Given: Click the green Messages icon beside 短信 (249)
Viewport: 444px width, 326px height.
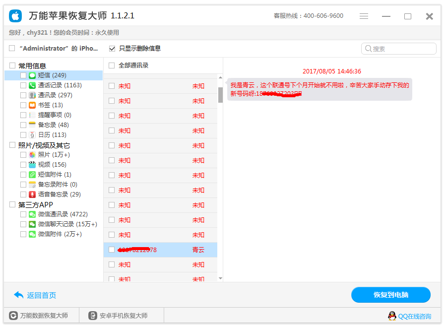Looking at the screenshot, I should click(32, 75).
